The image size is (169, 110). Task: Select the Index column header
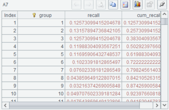[x=10, y=15]
